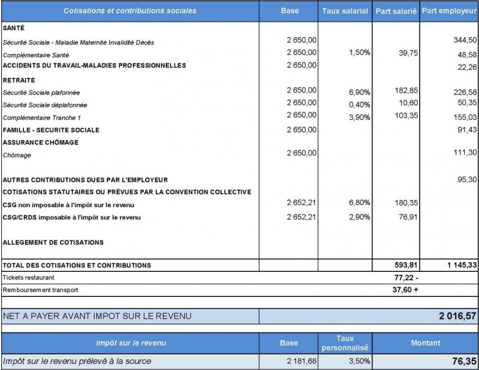The image size is (479, 370).
Task: Click employee amount 76,91
Action: (408, 217)
